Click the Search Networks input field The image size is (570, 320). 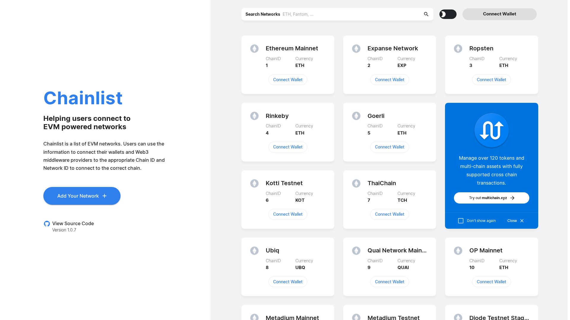pyautogui.click(x=337, y=14)
